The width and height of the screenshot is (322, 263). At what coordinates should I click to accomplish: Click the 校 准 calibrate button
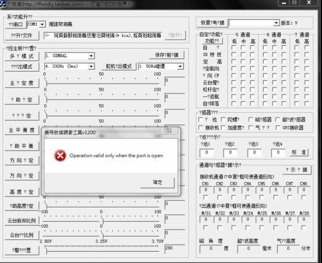tap(299, 153)
